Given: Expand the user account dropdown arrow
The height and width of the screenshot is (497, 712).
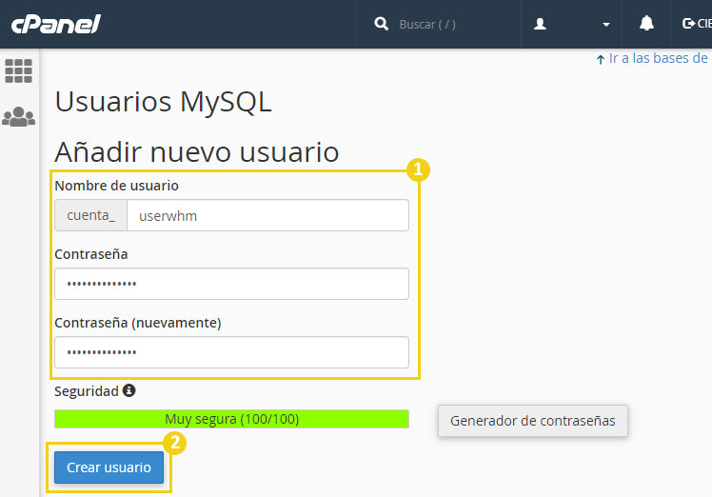Looking at the screenshot, I should (605, 25).
